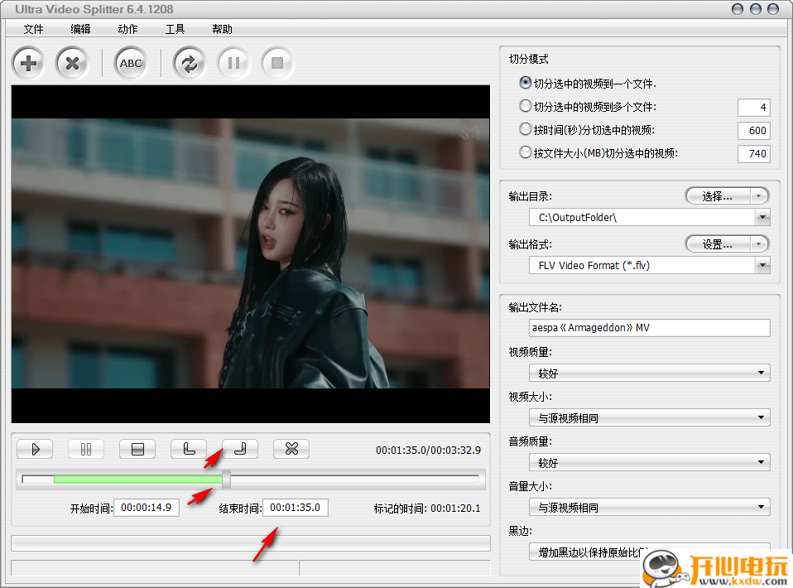Open the 文件 menu

(34, 29)
